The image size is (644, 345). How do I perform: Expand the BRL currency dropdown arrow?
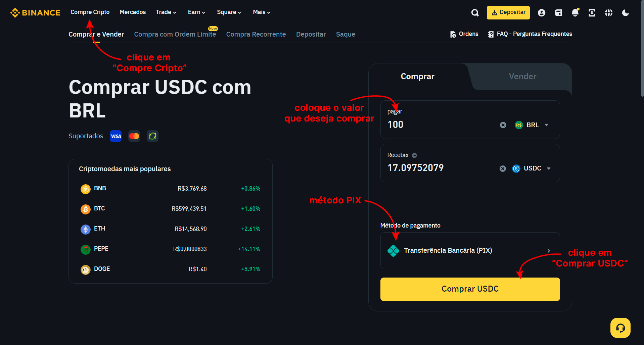tap(546, 125)
